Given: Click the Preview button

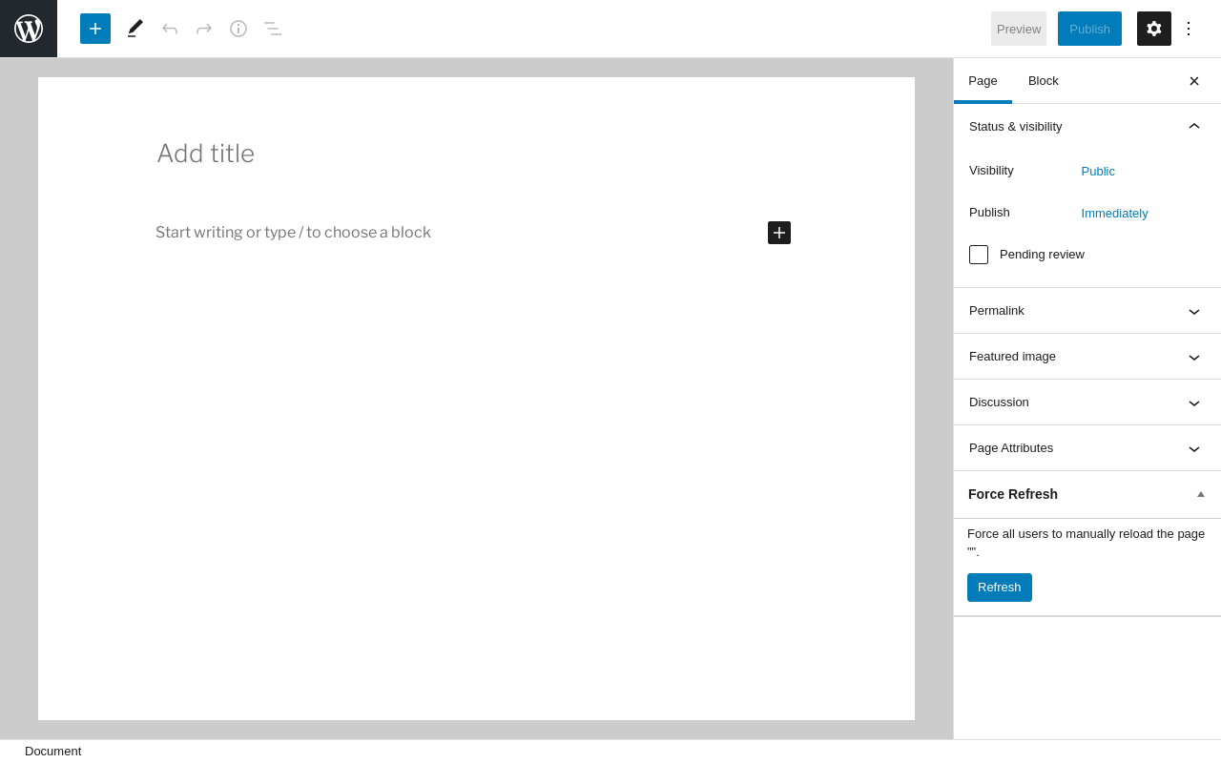Looking at the screenshot, I should (1019, 29).
